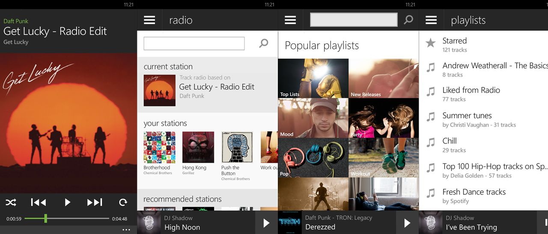The width and height of the screenshot is (548, 234).
Task: Click music note icon beside Chill
Action: 431,143
